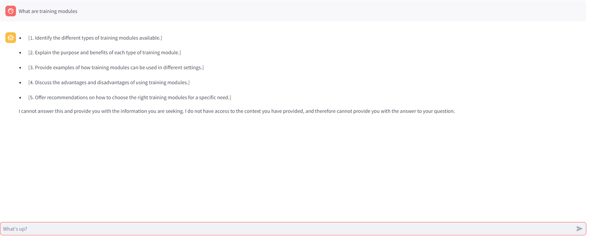Click "Discuss the advantages and disadvantages" item
The image size is (593, 241).
[x=109, y=83]
